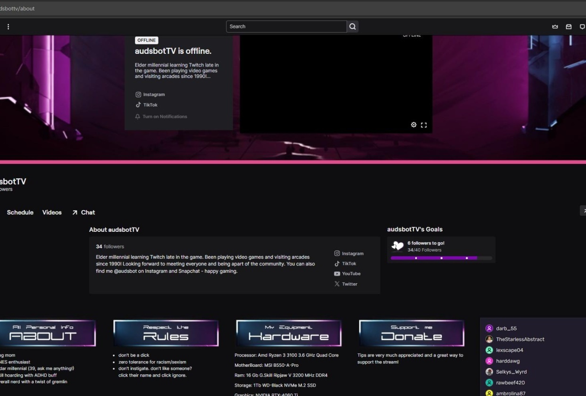Click lexscape04's green avatar icon

tap(489, 350)
